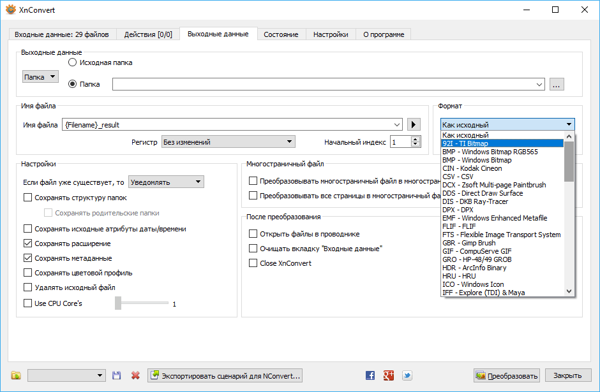Select the 'Папка' radio button
The height and width of the screenshot is (392, 600).
pos(72,84)
